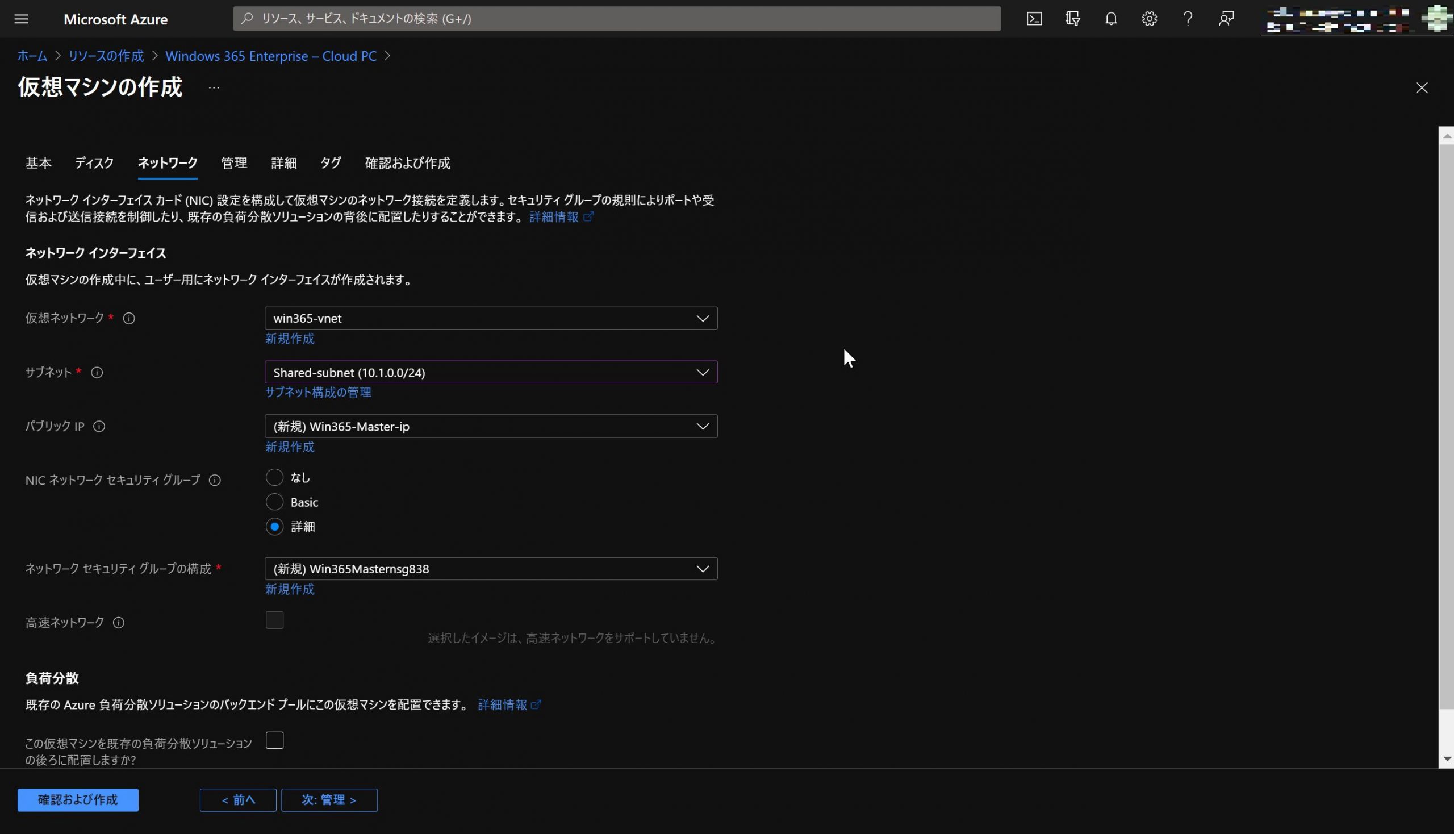Click the Directories and subscriptions filter icon

click(1072, 19)
